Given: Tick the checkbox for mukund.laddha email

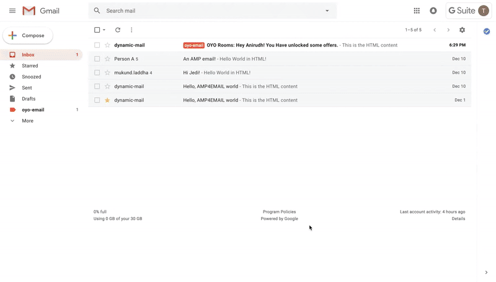Looking at the screenshot, I should pyautogui.click(x=97, y=72).
